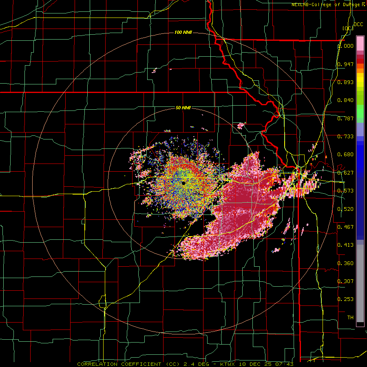Pick the light pink color bar segment
Viewport: 367px width, 367px height.
(x=360, y=44)
